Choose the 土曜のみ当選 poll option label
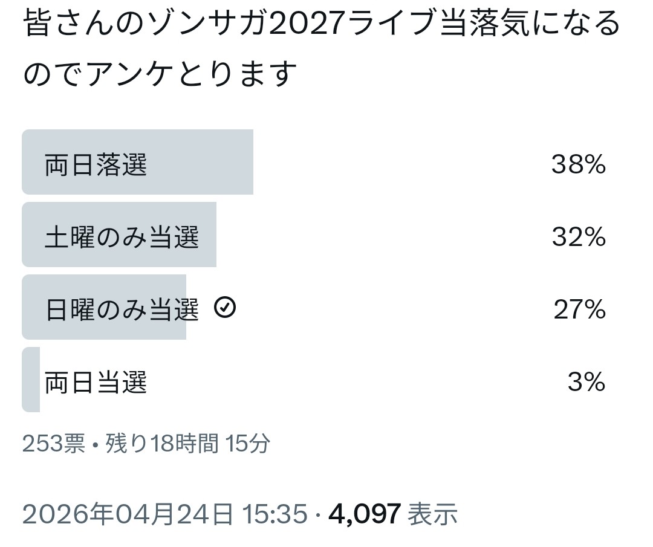 tap(122, 237)
